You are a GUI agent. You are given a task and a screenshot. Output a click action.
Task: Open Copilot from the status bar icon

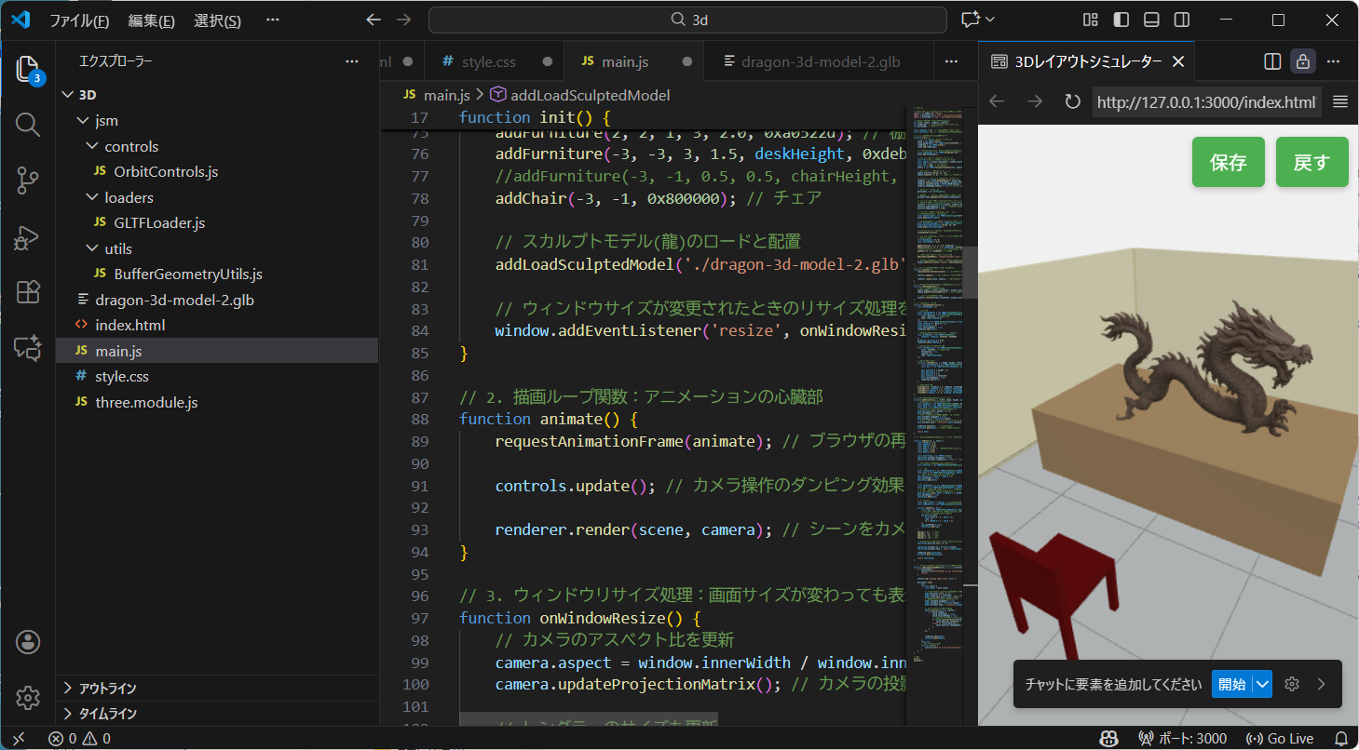[1108, 738]
